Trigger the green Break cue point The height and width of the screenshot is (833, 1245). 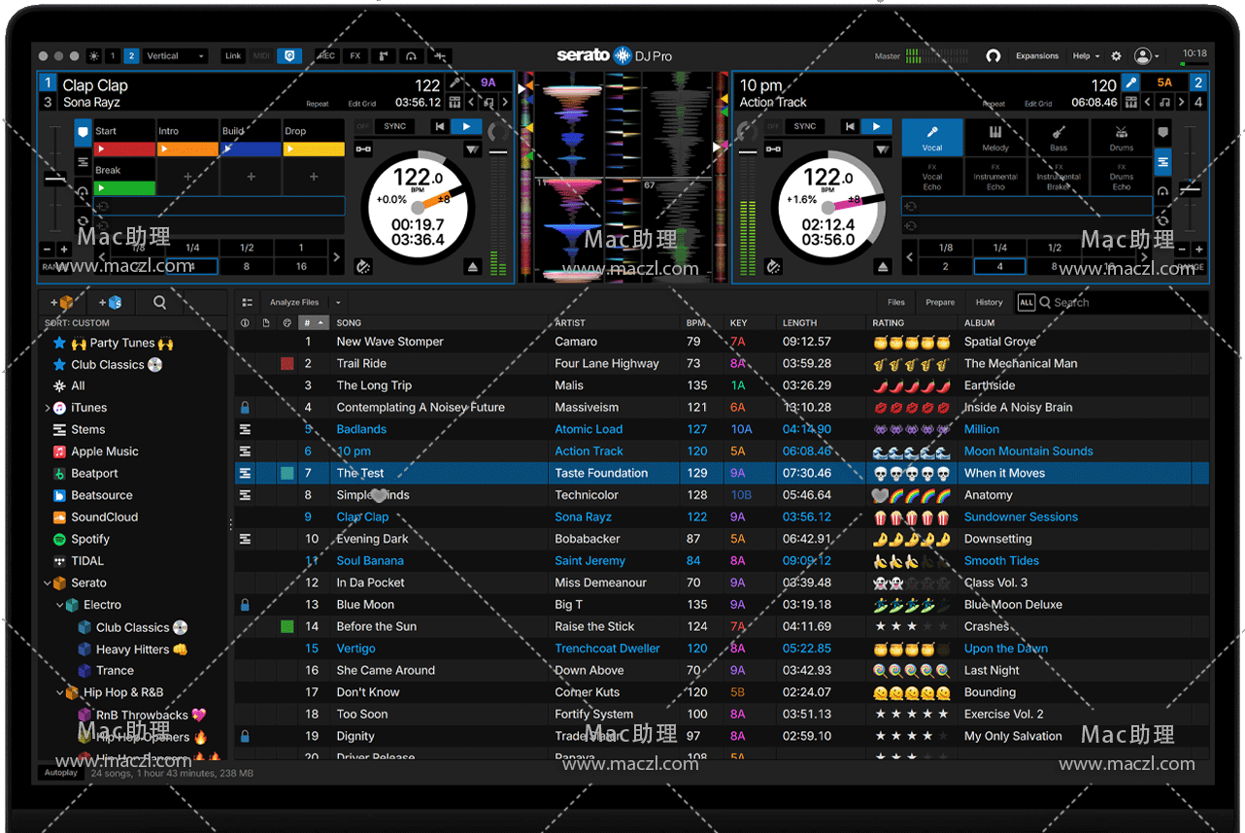pos(124,188)
